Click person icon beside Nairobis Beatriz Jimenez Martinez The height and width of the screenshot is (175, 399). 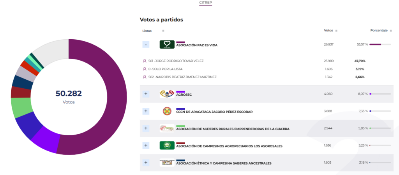(x=145, y=77)
